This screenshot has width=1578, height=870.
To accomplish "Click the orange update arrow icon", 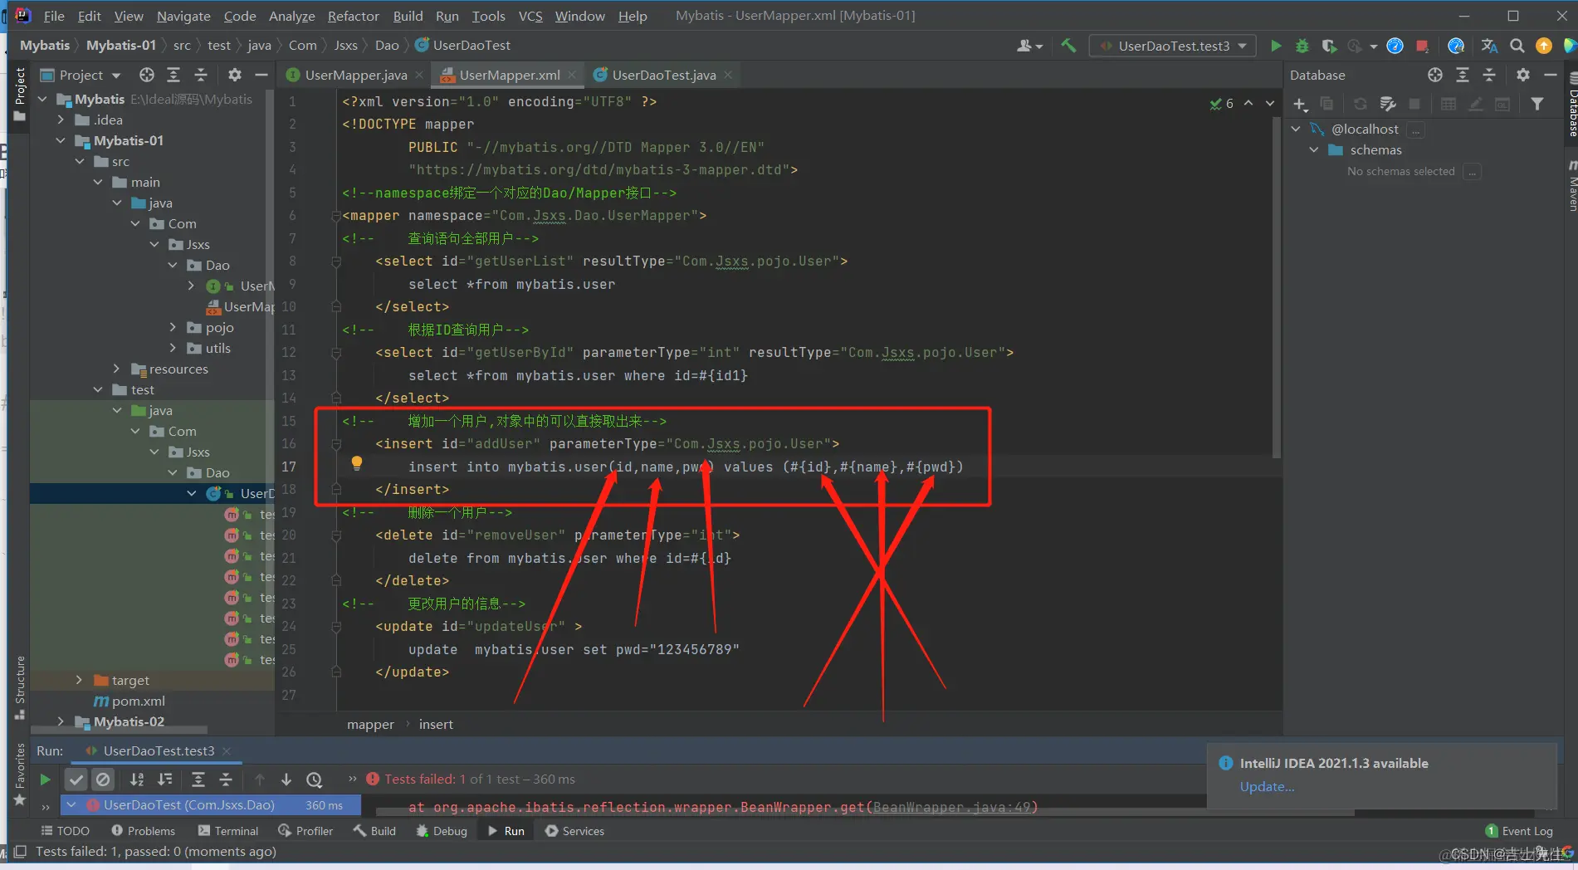I will click(x=1544, y=46).
